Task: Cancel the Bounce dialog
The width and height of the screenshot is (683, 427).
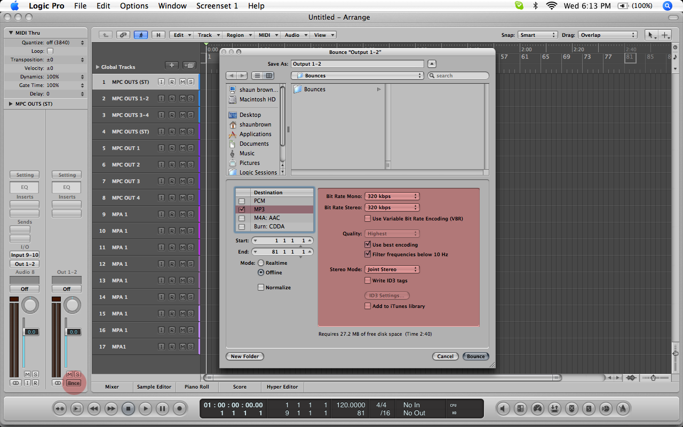Action: tap(446, 357)
